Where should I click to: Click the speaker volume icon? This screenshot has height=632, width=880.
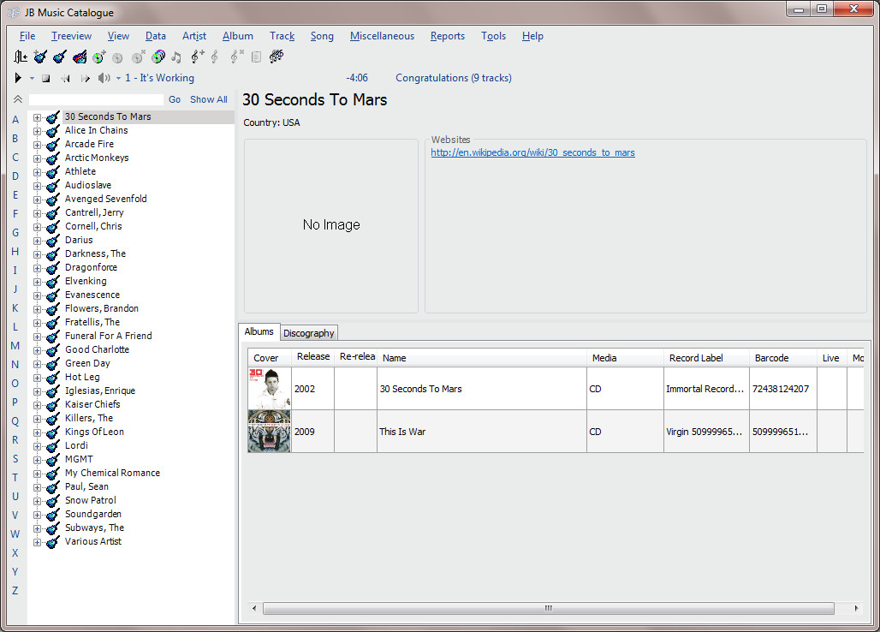coord(104,78)
